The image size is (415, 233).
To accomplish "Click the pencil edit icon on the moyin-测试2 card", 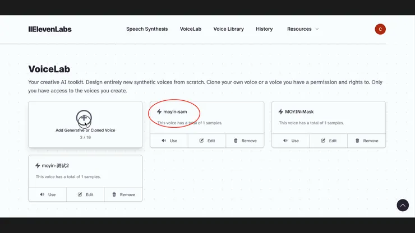I will [80, 194].
